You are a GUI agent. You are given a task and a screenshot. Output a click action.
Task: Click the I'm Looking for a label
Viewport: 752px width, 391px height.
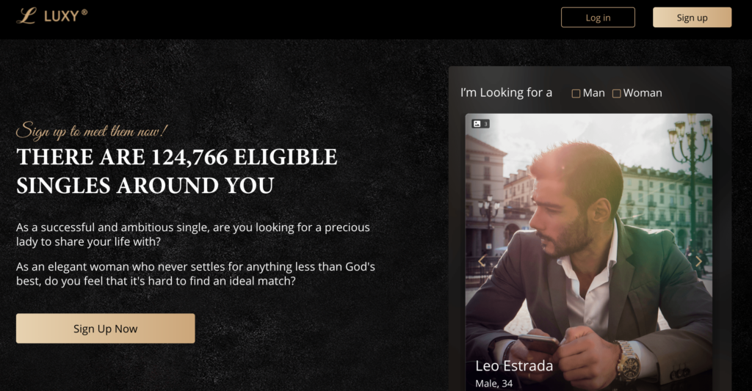click(x=506, y=92)
